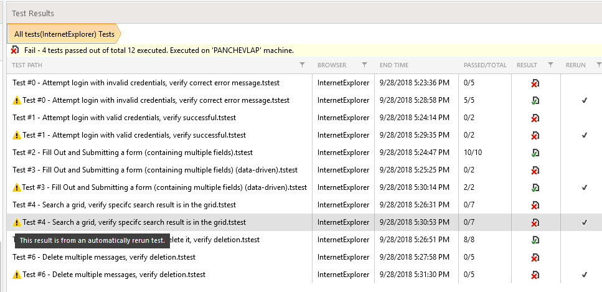Click the 'All tests(InternetExplorer) Tests' breadcrumb
Screen dimensions: 602x292
[63, 34]
